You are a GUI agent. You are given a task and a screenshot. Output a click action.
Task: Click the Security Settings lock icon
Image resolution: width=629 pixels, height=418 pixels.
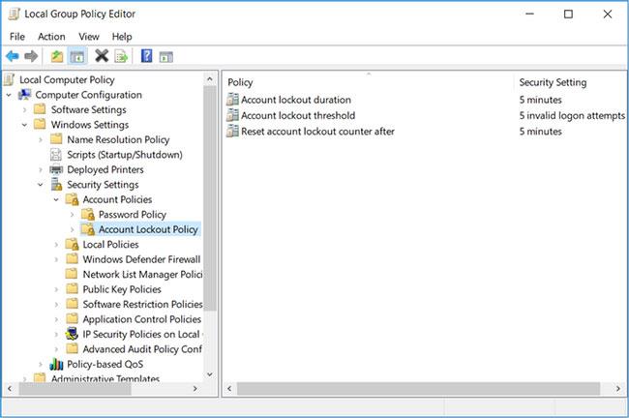tap(56, 185)
